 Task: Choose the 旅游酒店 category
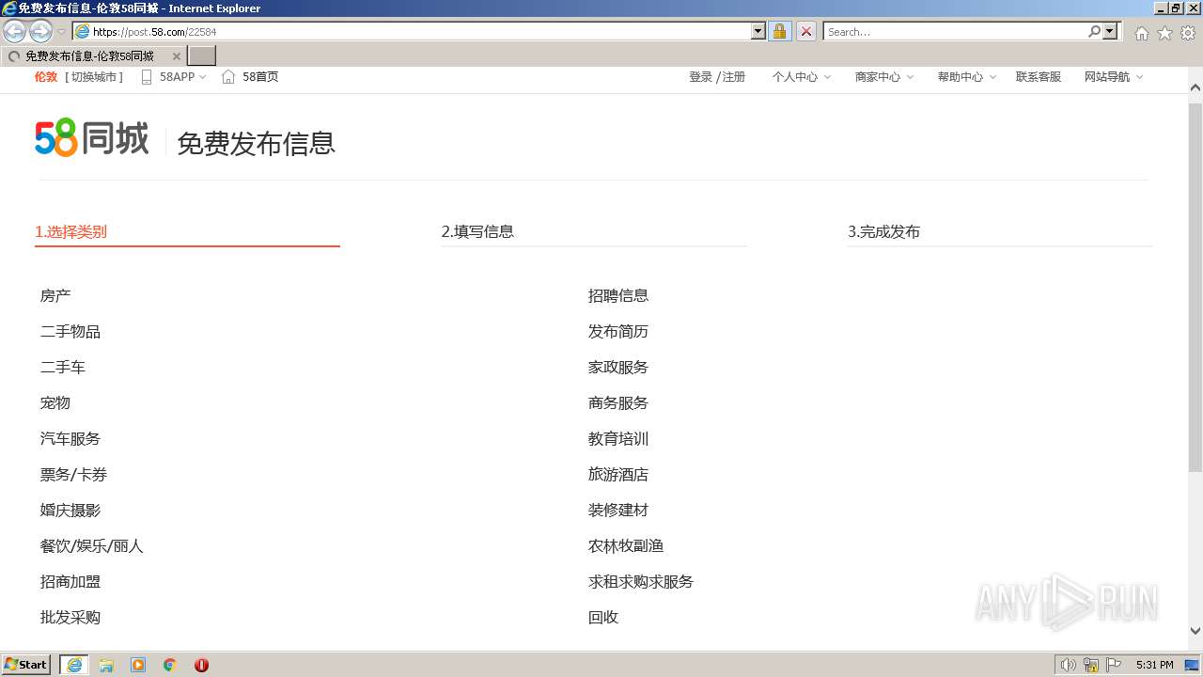pos(618,475)
